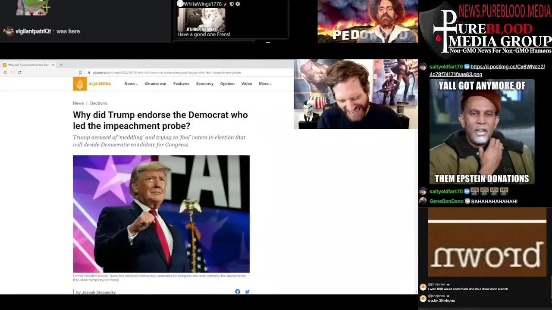552x310 pixels.
Task: Click the webcam video feed
Action: point(356,94)
